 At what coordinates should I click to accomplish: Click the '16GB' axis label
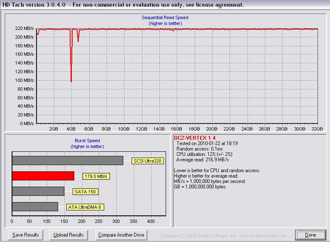point(176,129)
